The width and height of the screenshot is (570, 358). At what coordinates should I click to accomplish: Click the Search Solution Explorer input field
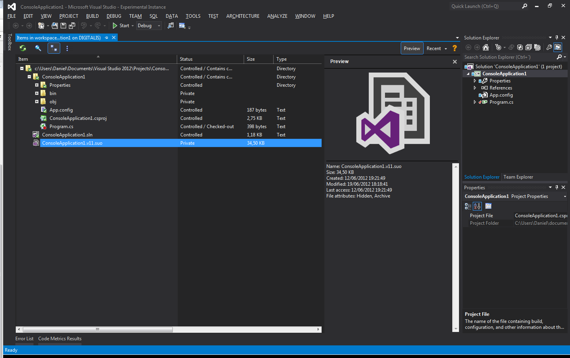click(x=509, y=57)
